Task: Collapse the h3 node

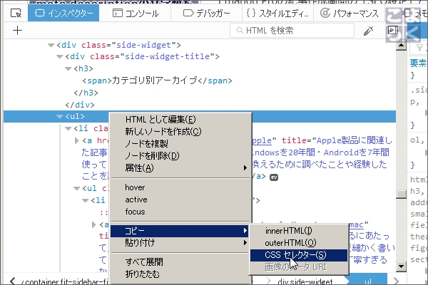Action: pos(68,68)
